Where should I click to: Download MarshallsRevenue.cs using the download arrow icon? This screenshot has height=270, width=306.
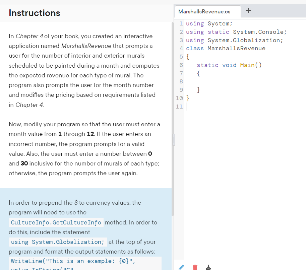click(208, 267)
